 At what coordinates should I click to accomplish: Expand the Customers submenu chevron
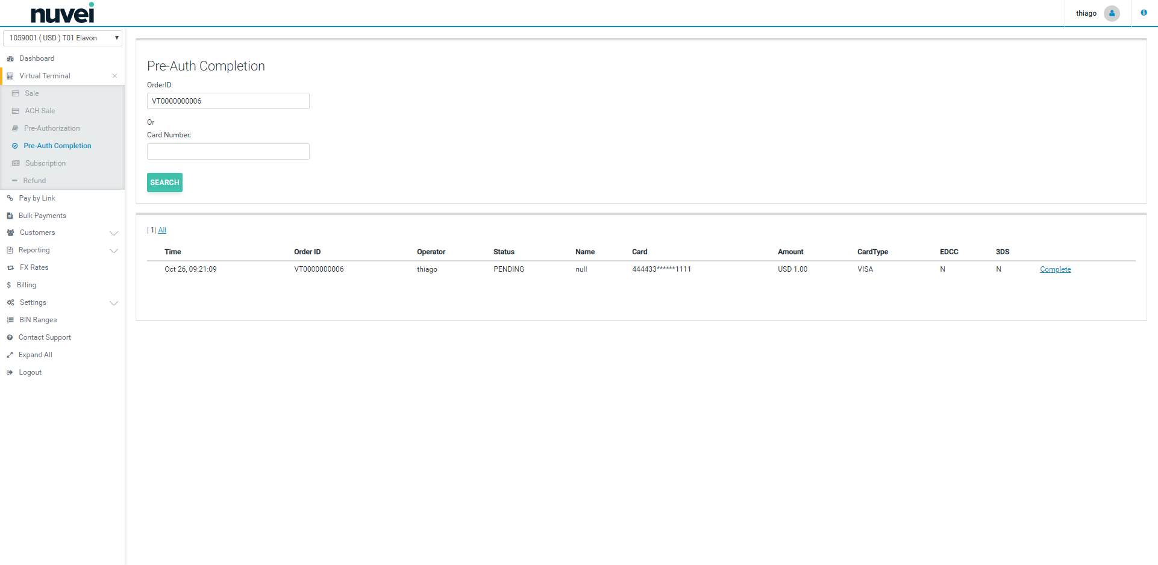point(113,233)
